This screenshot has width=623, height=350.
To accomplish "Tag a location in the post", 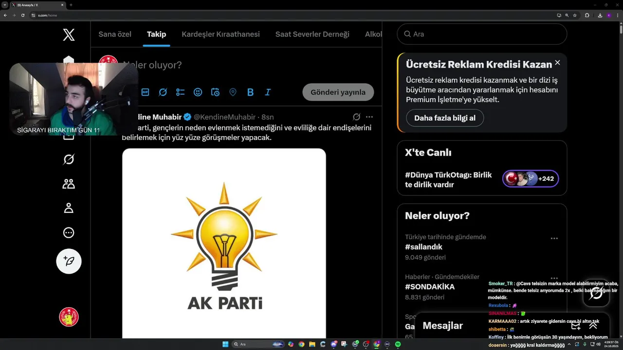I will (233, 92).
